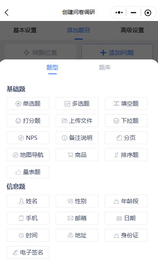Choose the 排序题 ranking question
Viewport: 158px width, 263px height.
126,155
